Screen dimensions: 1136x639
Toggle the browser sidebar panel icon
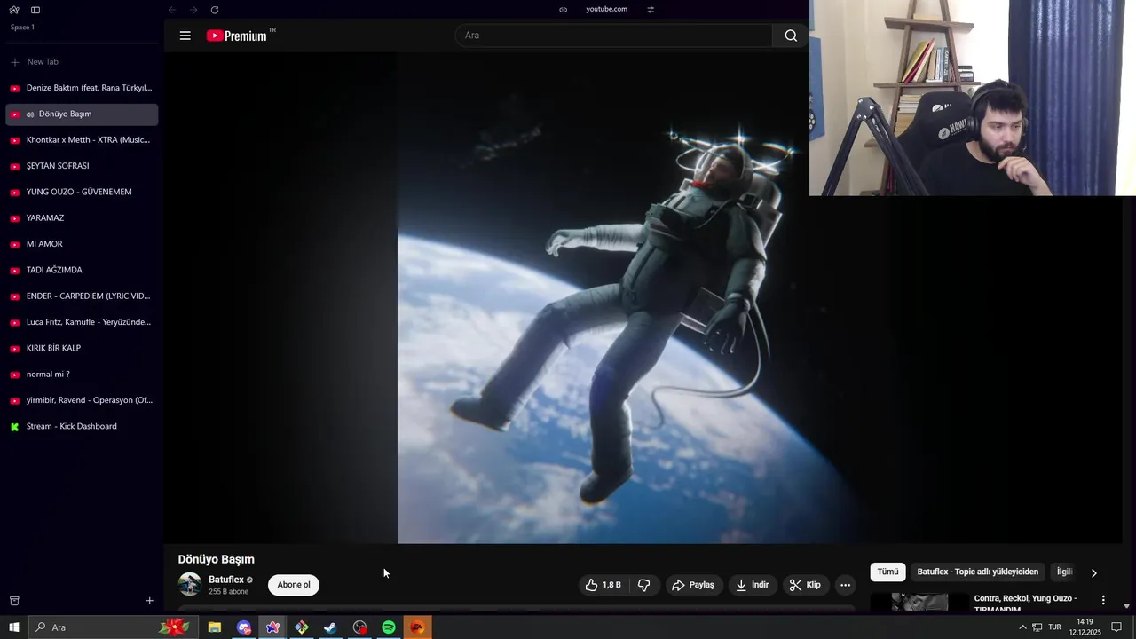[35, 10]
